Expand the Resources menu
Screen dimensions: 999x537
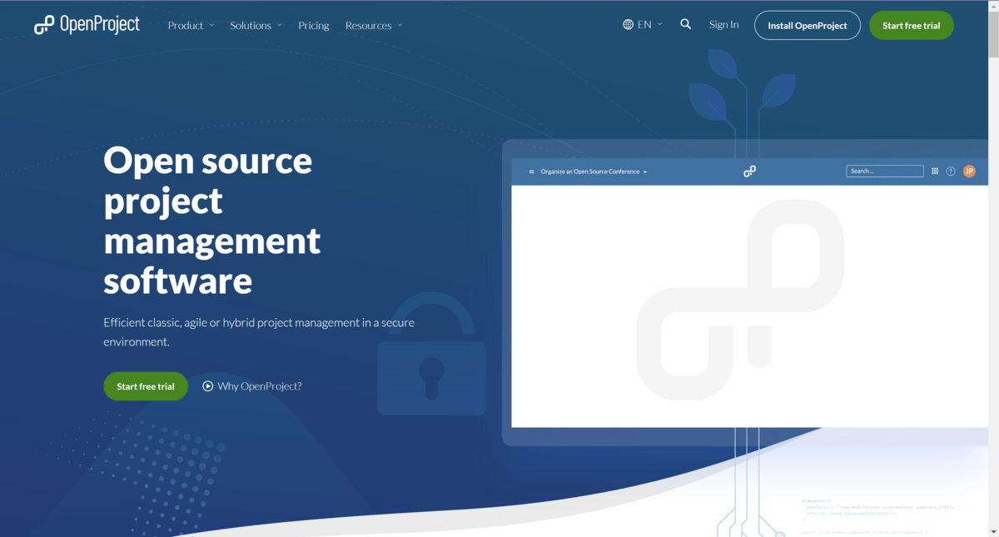click(374, 25)
